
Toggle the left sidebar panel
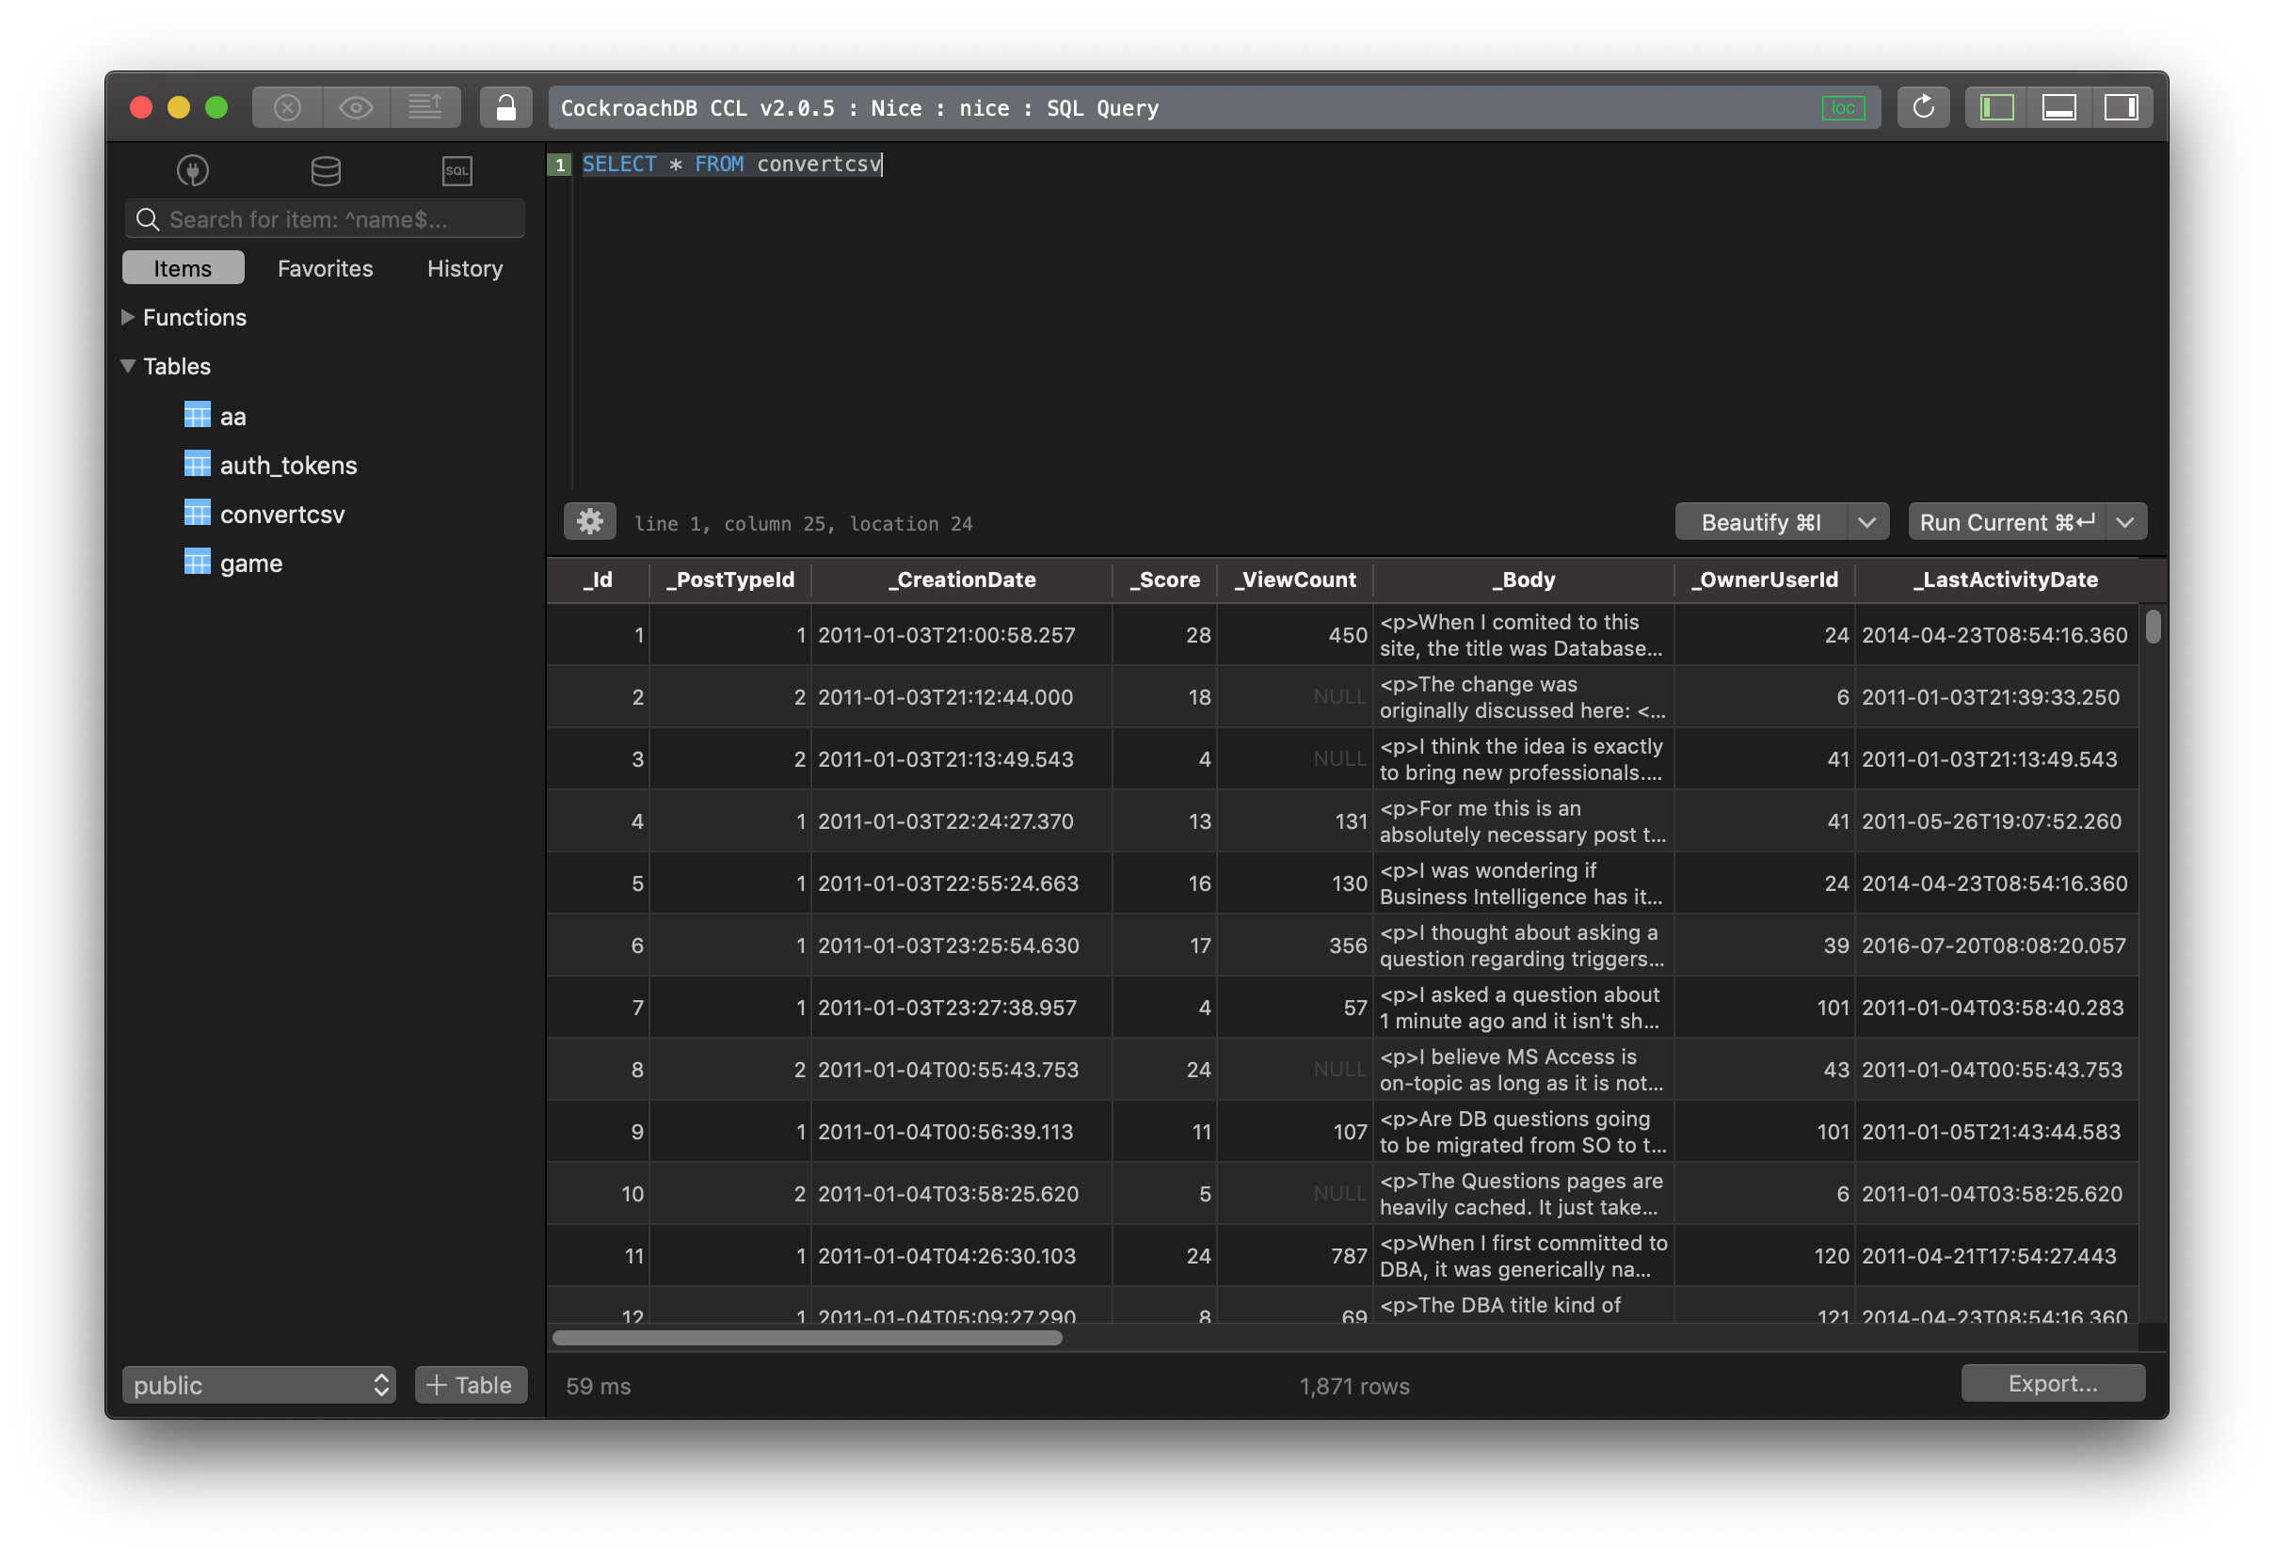click(x=1996, y=107)
